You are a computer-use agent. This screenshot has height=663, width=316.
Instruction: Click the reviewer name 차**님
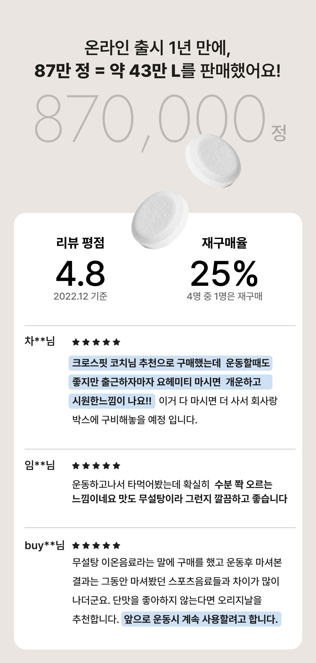pyautogui.click(x=40, y=341)
